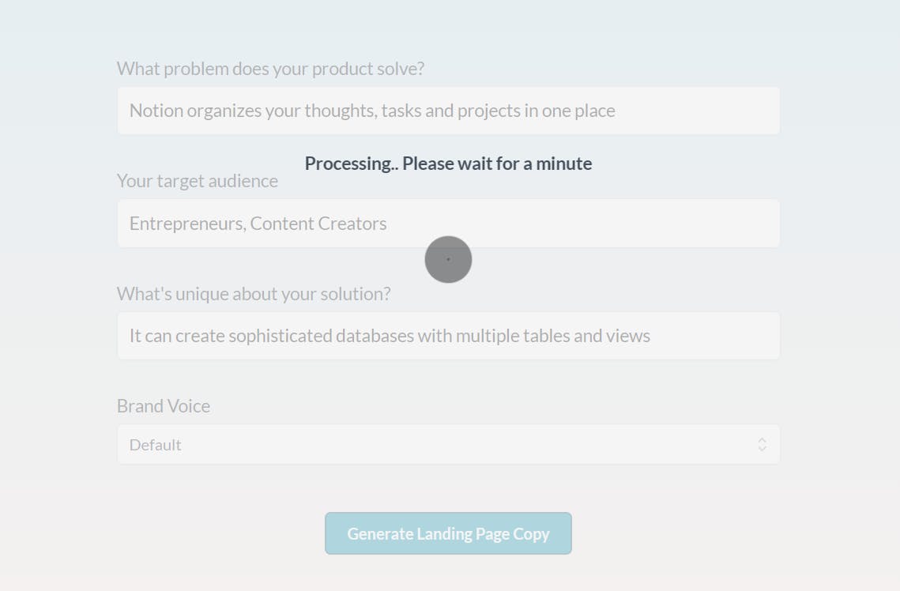Click the 'Brand Voice' label
Screen dimensions: 900x591
click(164, 406)
